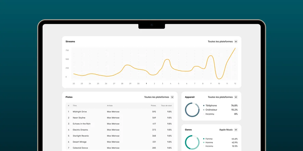Screen dimensions: 303x151
Task: Select the Midnight Drive track row
Action: pos(80,112)
